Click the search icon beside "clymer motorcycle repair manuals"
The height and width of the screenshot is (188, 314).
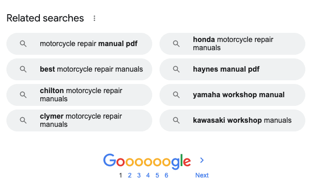pyautogui.click(x=23, y=120)
